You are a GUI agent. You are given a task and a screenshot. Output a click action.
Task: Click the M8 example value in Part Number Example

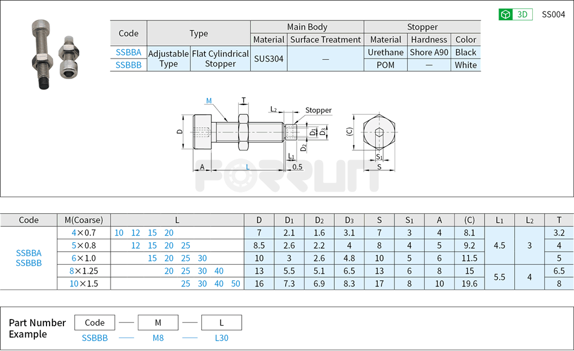[x=158, y=338]
